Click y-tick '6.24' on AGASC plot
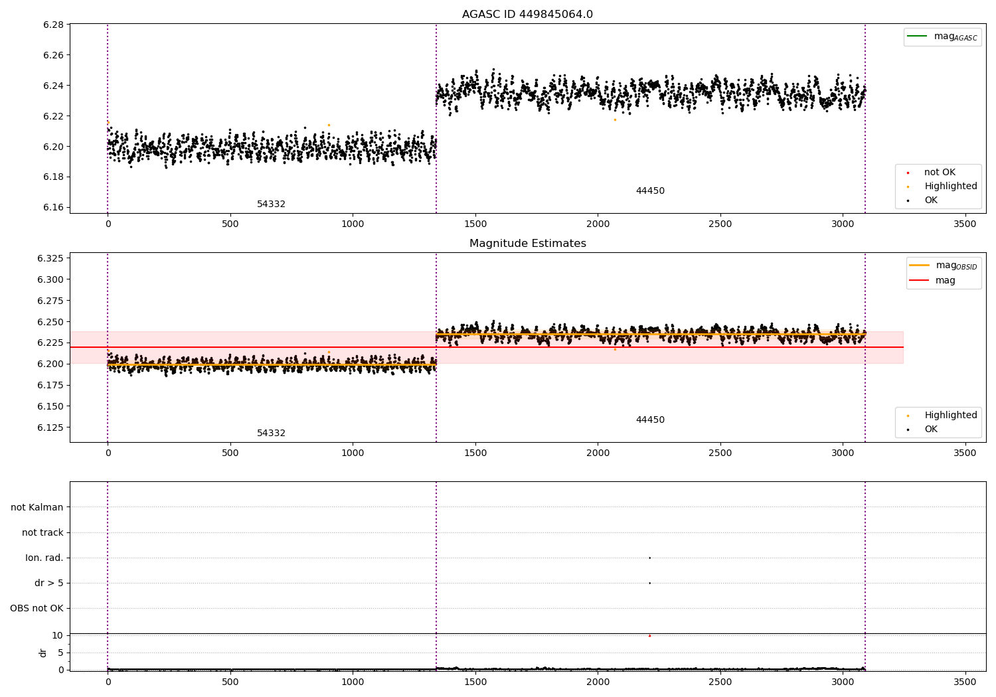996x697 pixels. click(x=53, y=86)
